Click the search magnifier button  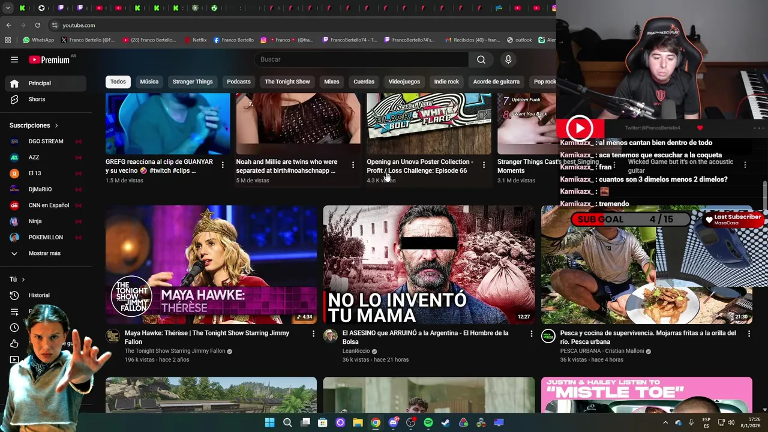(481, 59)
